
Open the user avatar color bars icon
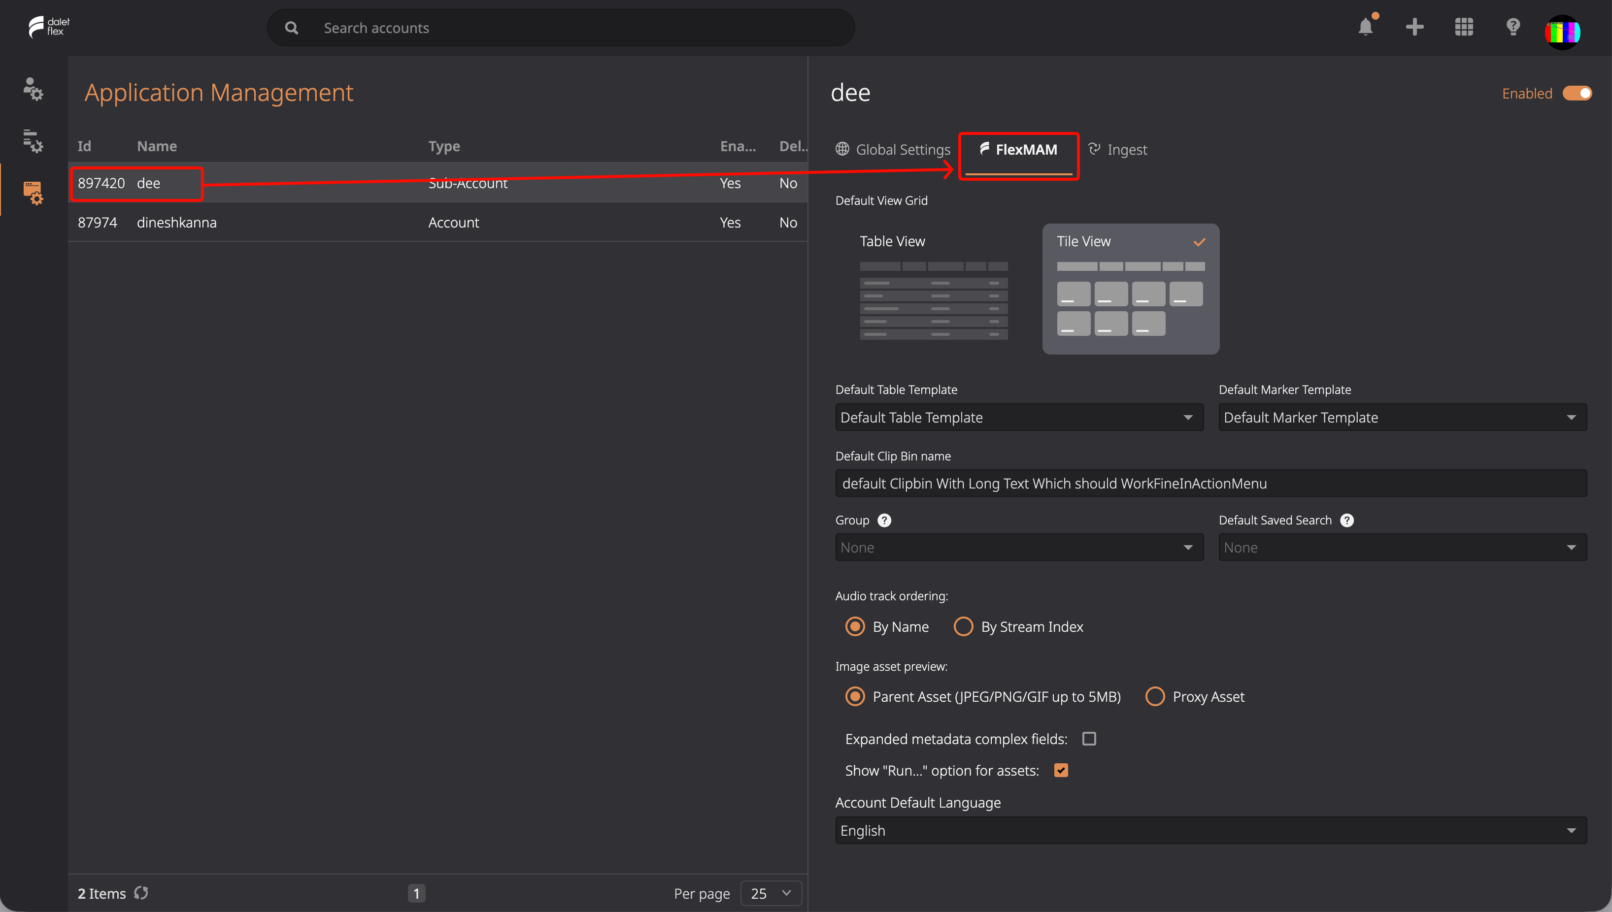1563,32
